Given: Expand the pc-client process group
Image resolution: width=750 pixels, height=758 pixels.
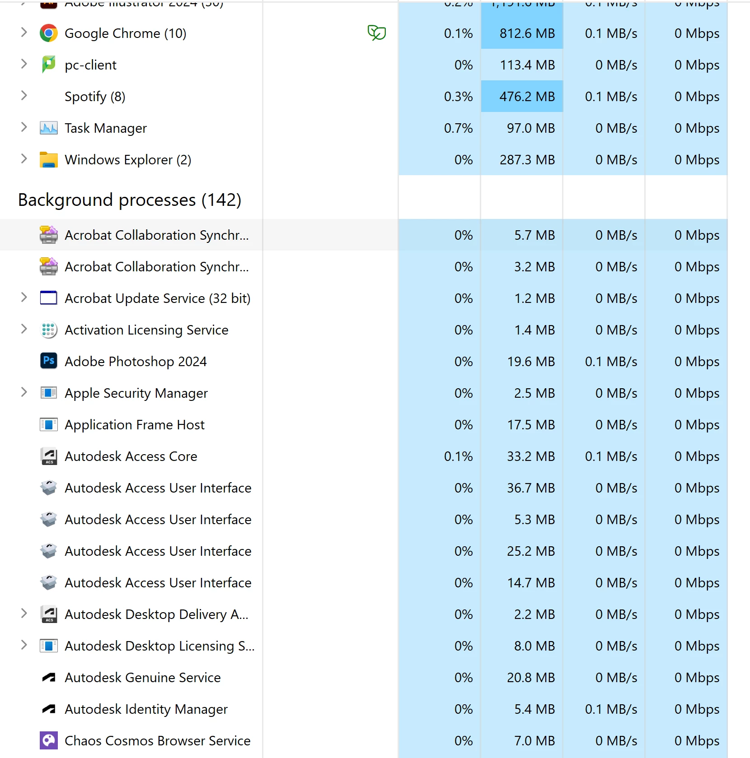Looking at the screenshot, I should tap(24, 64).
